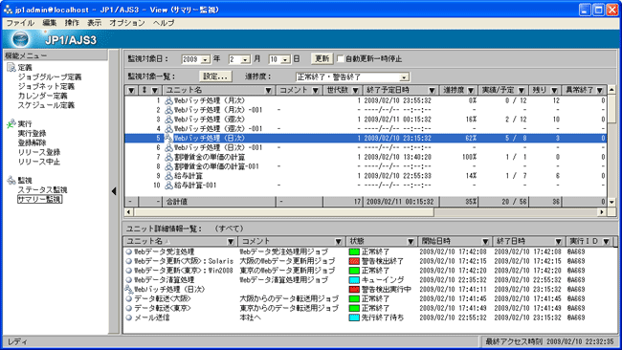Click job icon beside Webデータ清算処理

coord(128,280)
